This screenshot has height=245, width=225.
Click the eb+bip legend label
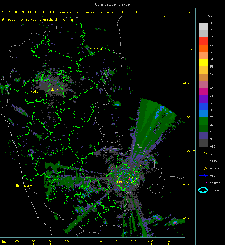coord(215,183)
